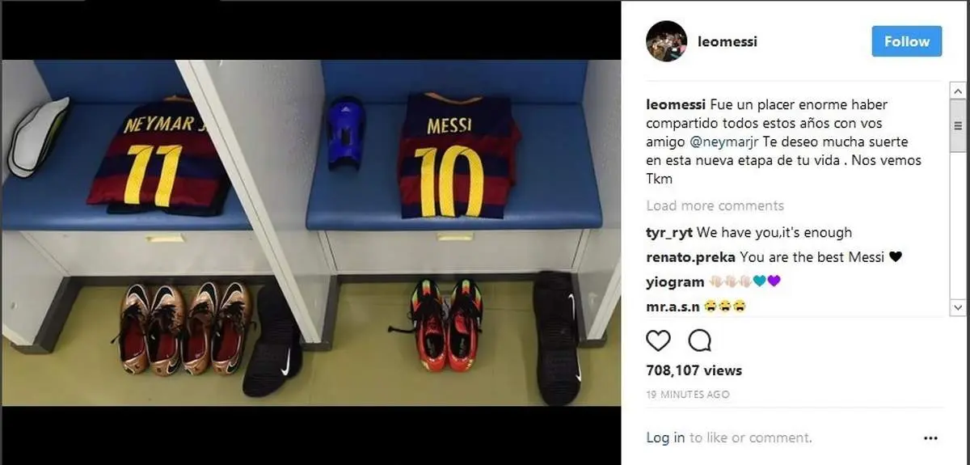Click the comments scrollbar thumb

click(958, 125)
